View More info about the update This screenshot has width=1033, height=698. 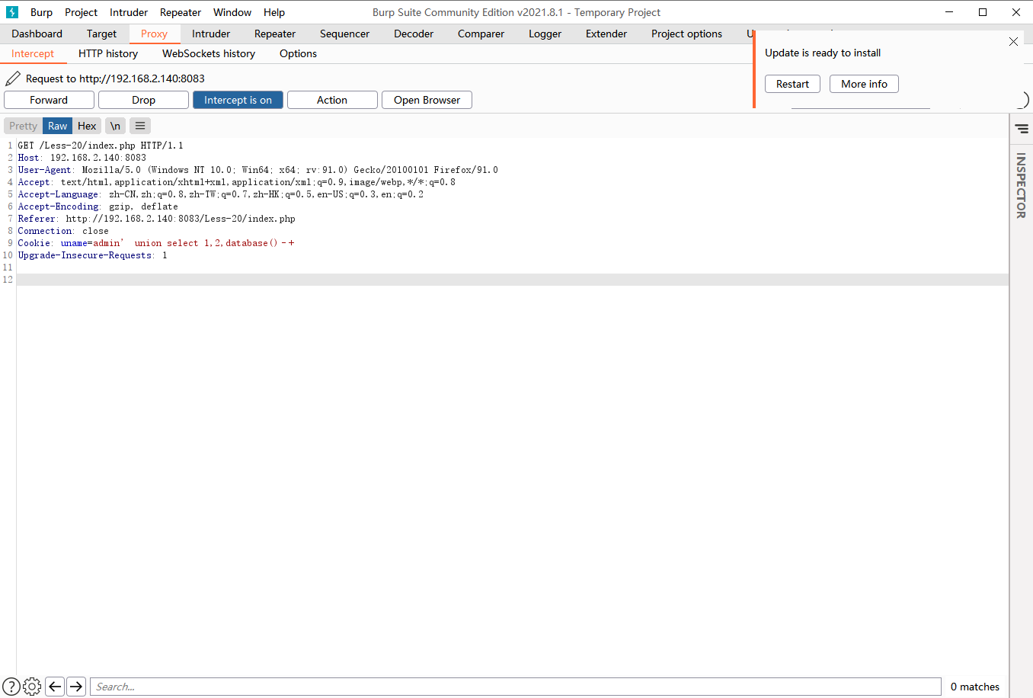tap(864, 84)
